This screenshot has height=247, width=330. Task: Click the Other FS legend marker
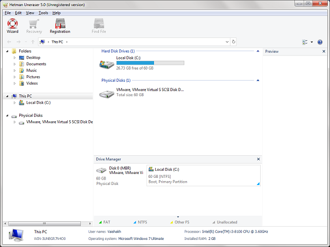tap(172, 222)
